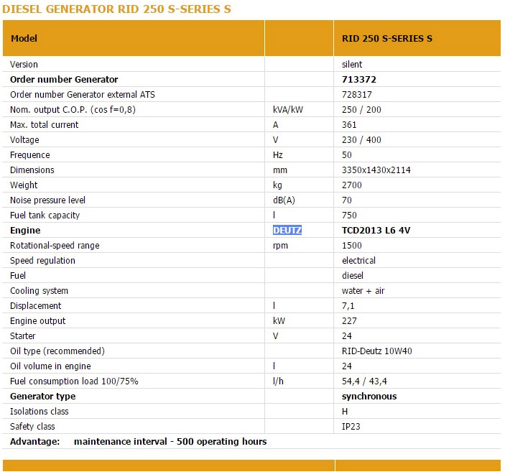Select the 'Version' row label
The width and height of the screenshot is (505, 472).
point(24,65)
